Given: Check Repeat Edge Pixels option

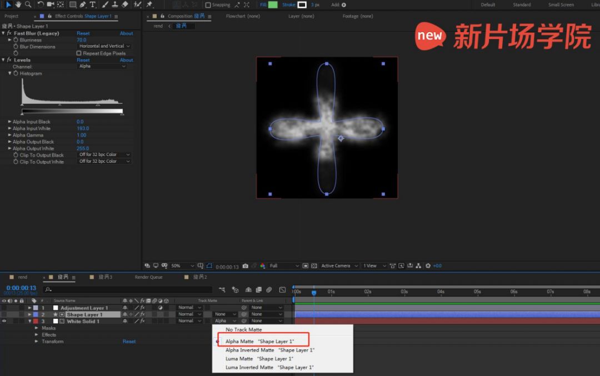Looking at the screenshot, I should [78, 53].
